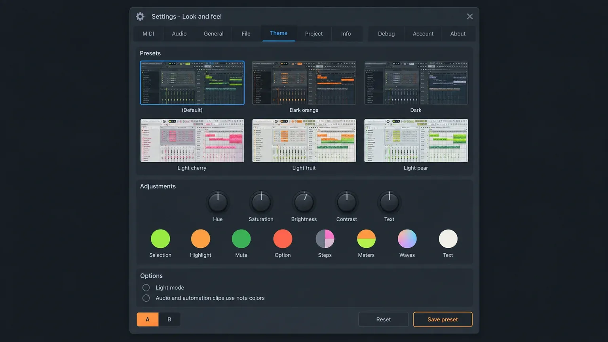The height and width of the screenshot is (342, 608).
Task: Open the Project tab
Action: (314, 34)
